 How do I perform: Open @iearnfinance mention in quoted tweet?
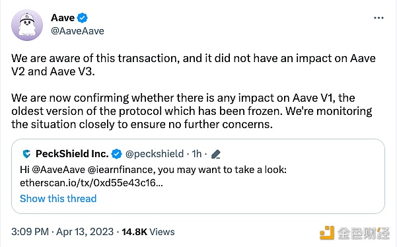(x=122, y=170)
